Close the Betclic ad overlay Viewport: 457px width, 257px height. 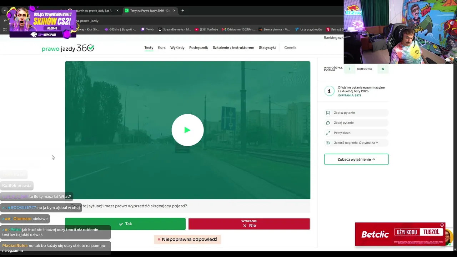[442, 225]
